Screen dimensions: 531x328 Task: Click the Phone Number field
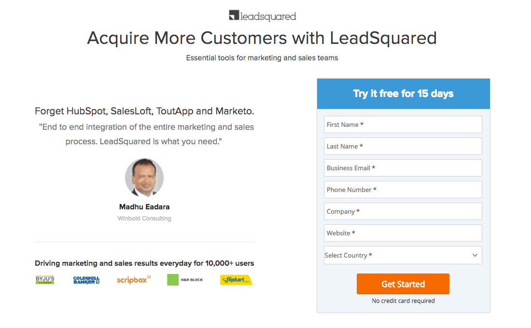(403, 189)
